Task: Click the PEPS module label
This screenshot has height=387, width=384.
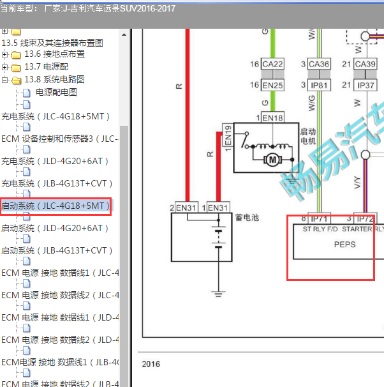Action: coord(345,245)
